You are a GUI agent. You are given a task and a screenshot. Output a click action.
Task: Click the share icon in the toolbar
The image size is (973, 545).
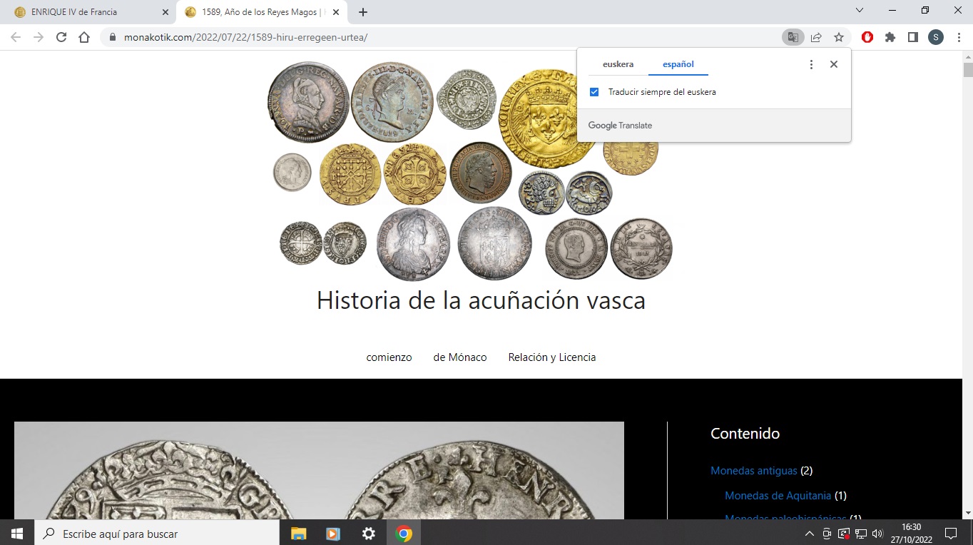[815, 36]
